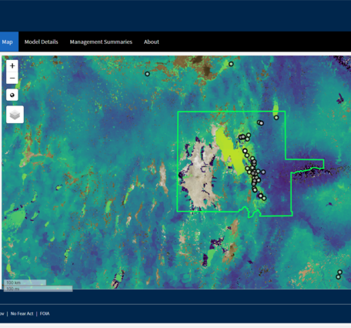
Task: Switch to the Map tab
Action: [x=7, y=42]
